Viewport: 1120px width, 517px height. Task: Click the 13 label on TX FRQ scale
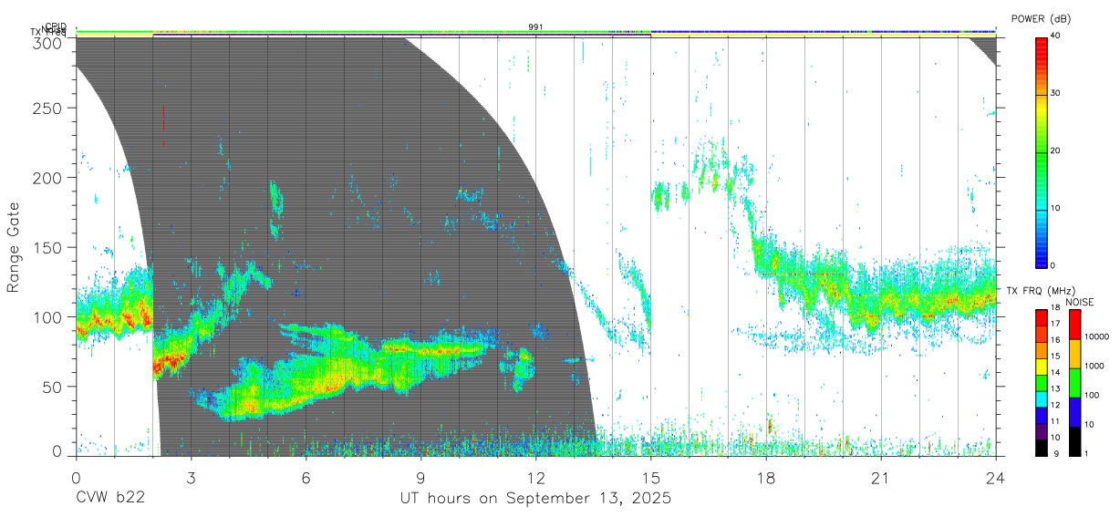click(1054, 389)
